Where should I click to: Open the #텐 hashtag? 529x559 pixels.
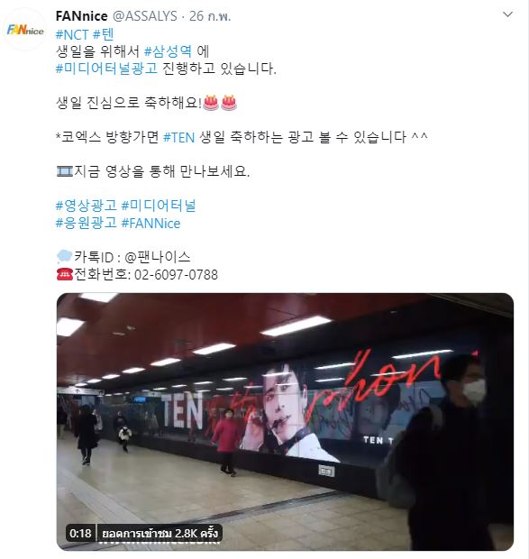(104, 34)
